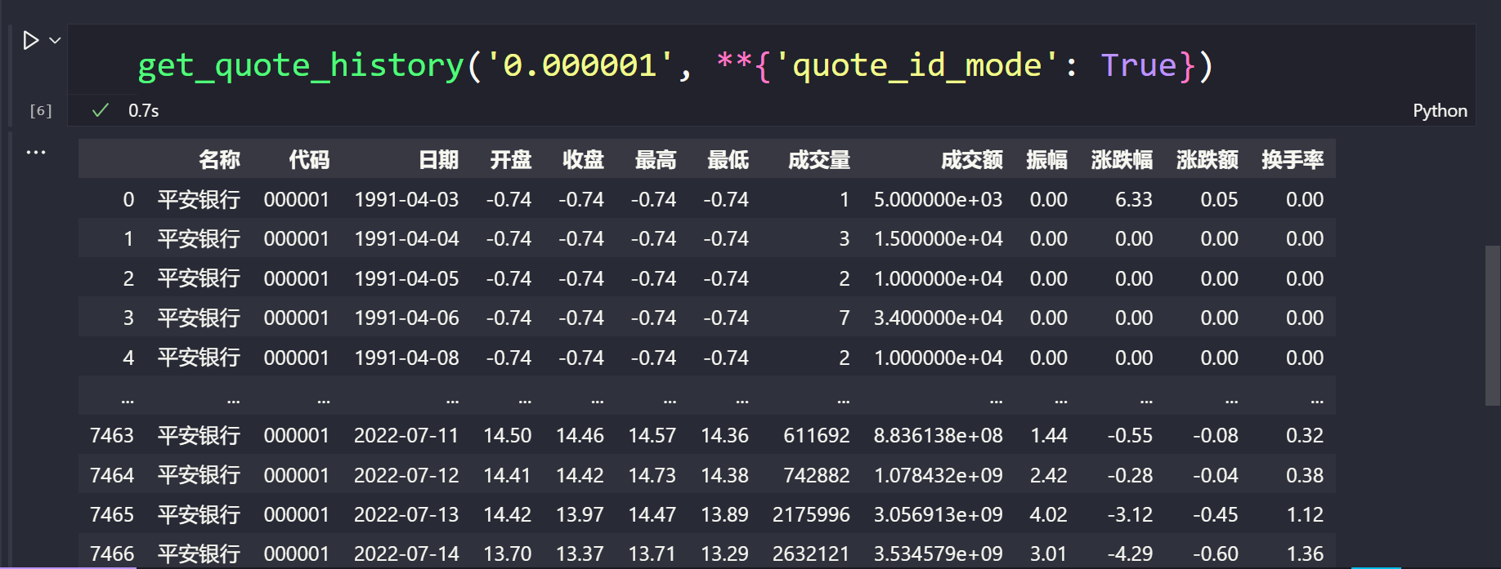Click the Python language mode label
The height and width of the screenshot is (569, 1501).
(1440, 111)
